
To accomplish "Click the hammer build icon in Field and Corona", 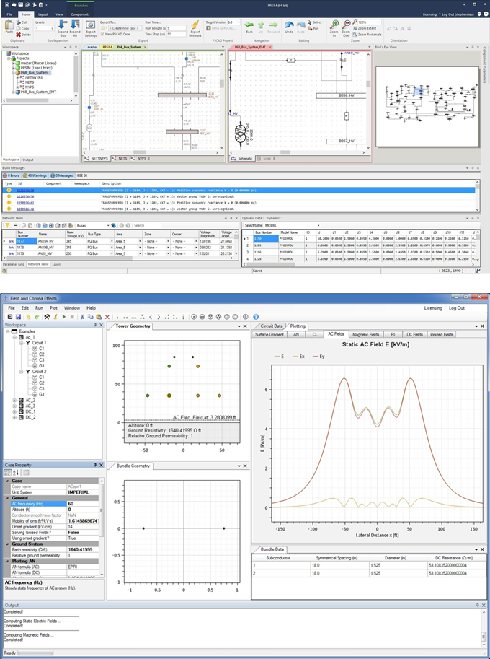I will 47,317.
